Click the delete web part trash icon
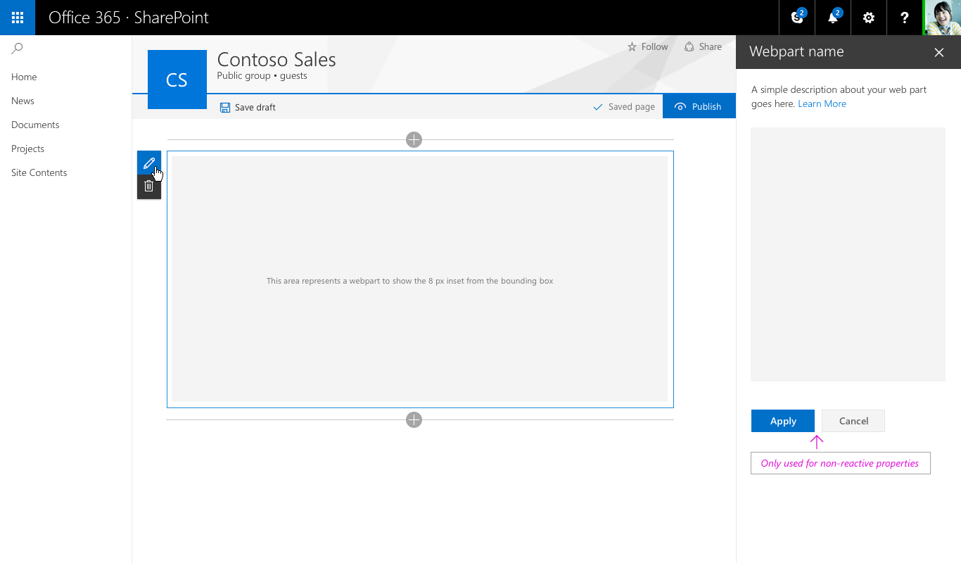The image size is (961, 563). (x=149, y=186)
